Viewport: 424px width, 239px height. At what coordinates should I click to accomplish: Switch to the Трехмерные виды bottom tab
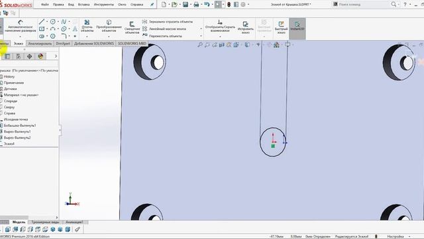point(45,222)
